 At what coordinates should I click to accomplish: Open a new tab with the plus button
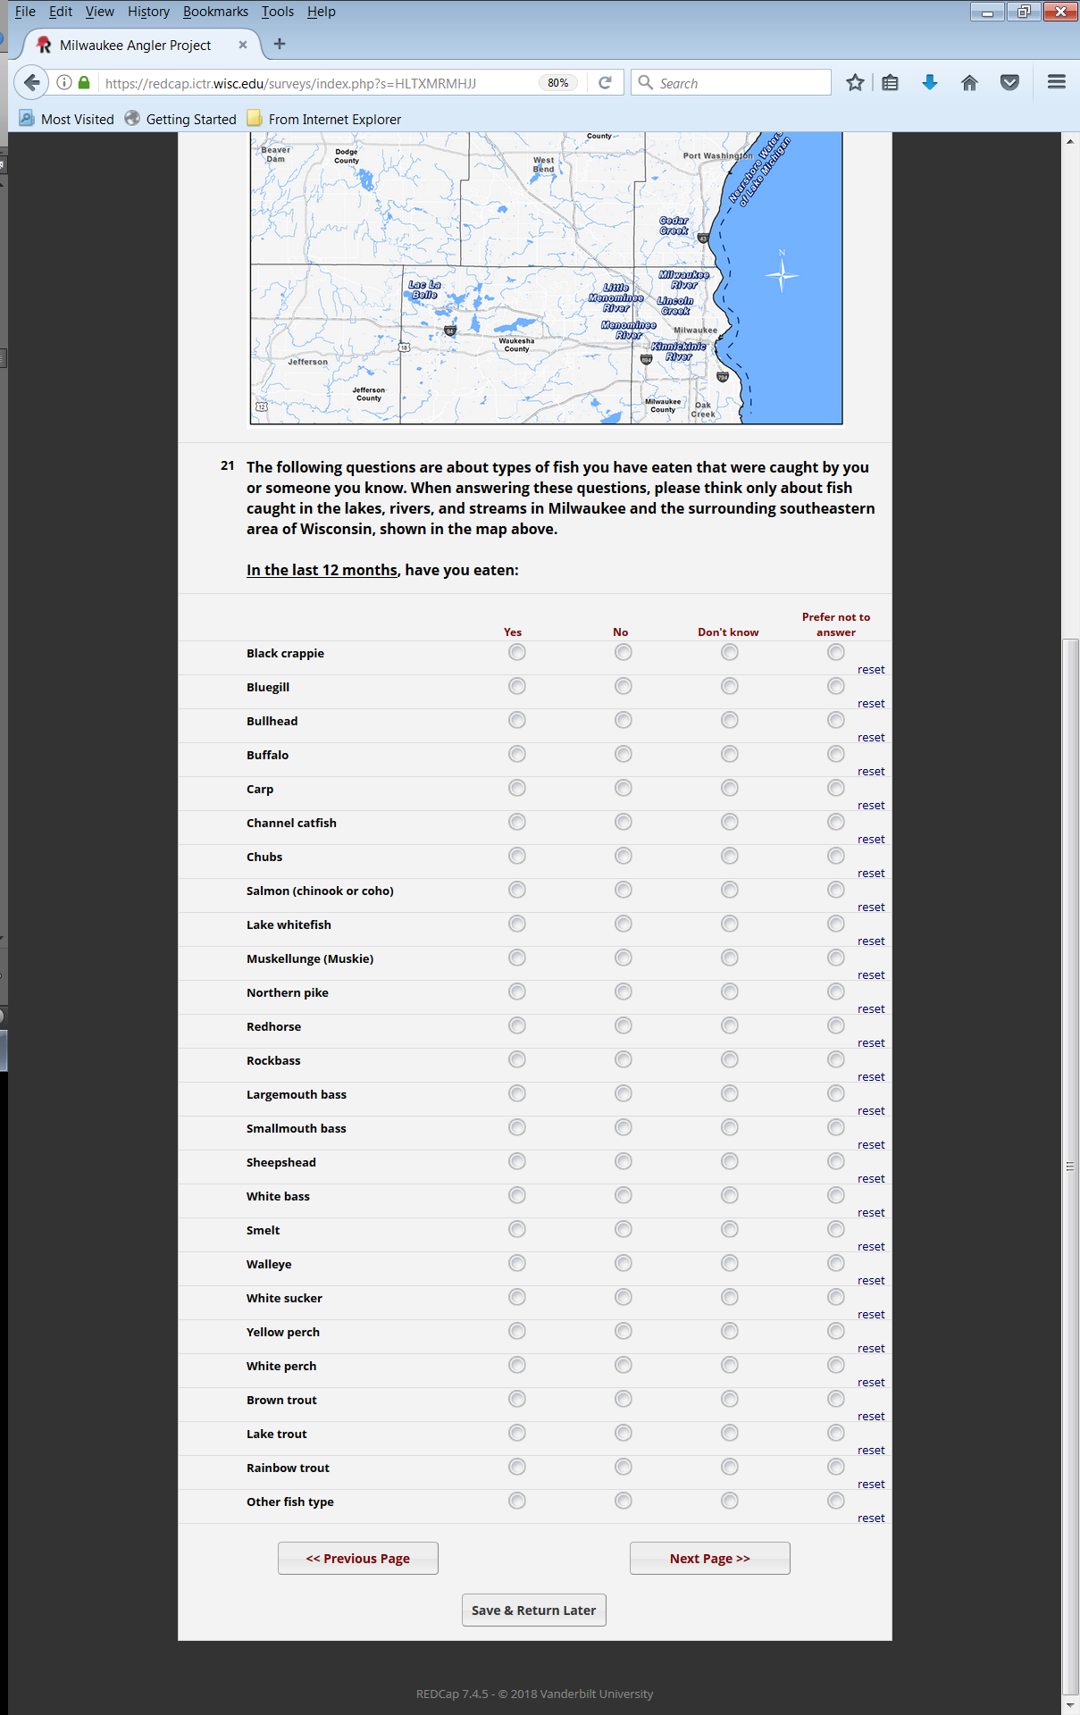280,44
